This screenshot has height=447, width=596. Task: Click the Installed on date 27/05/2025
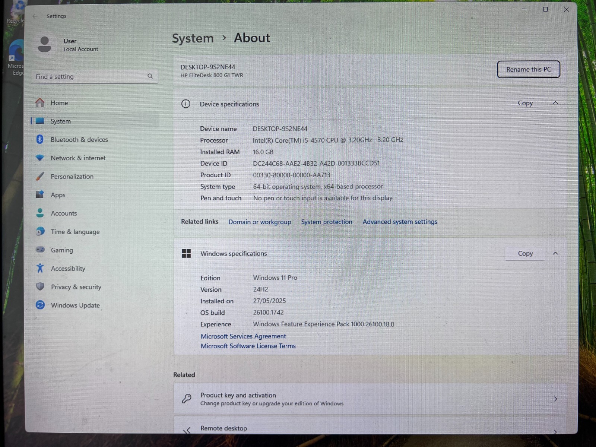tap(269, 301)
